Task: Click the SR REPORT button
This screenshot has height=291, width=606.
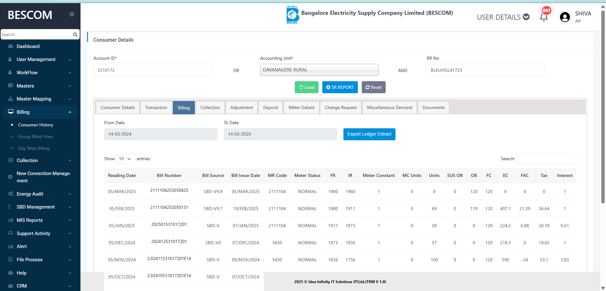Action: 340,87
